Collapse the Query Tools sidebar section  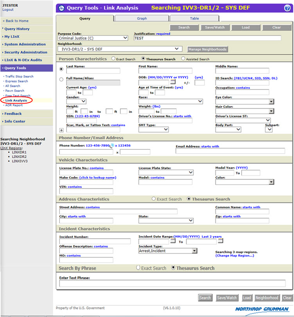click(27, 68)
